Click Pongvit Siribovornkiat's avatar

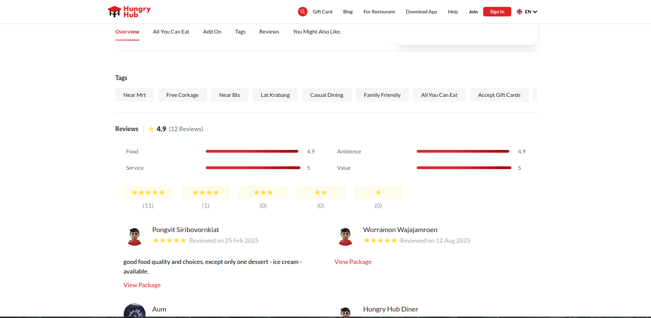pos(135,237)
